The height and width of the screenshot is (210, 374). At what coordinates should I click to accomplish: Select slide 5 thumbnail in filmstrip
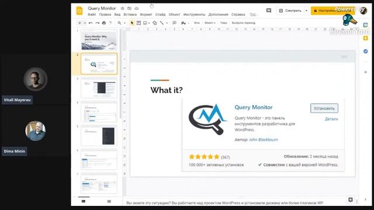[99, 135]
